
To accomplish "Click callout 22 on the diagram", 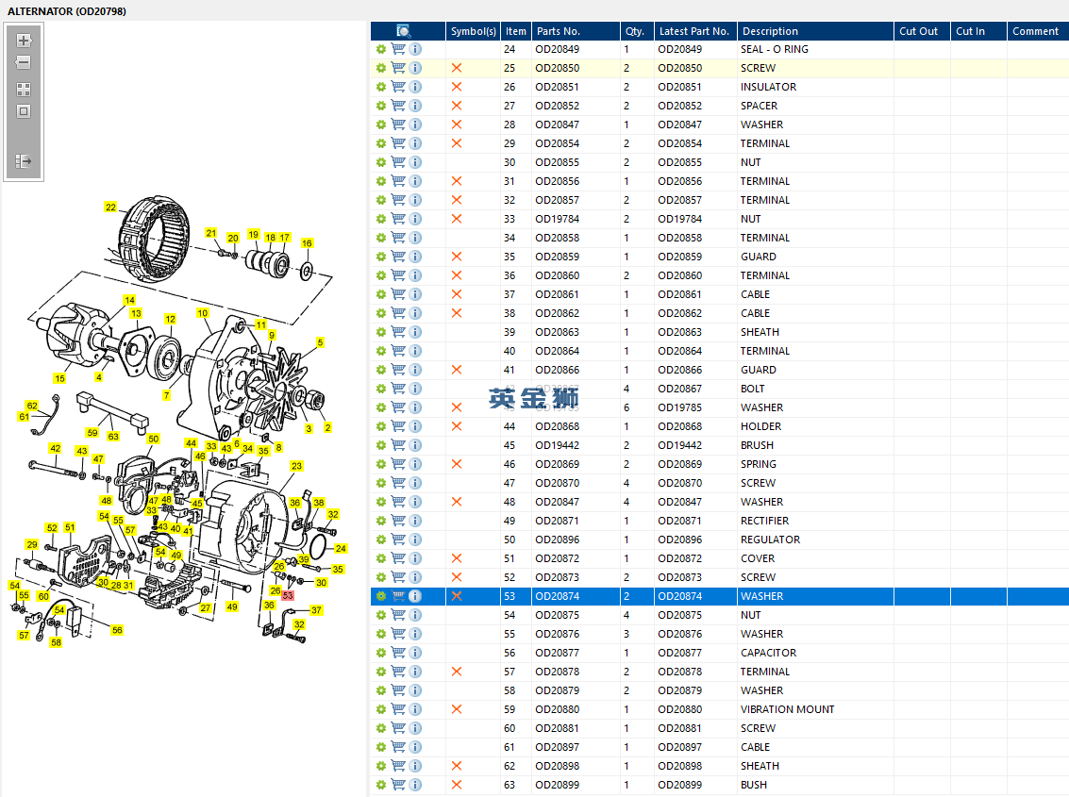I will pos(110,208).
